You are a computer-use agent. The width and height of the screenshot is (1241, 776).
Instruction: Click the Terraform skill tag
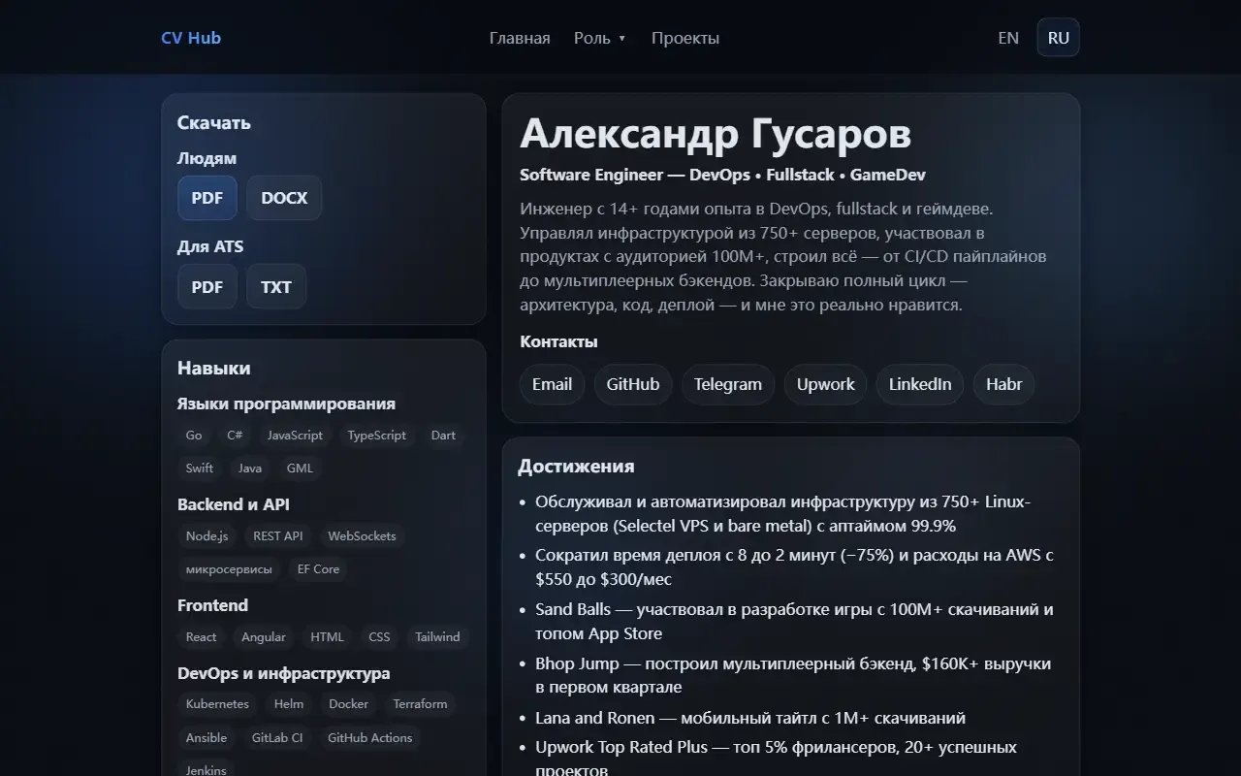coord(420,704)
